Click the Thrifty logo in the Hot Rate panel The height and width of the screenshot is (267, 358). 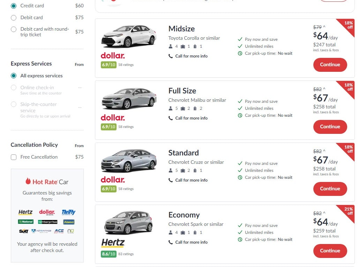pyautogui.click(x=68, y=212)
